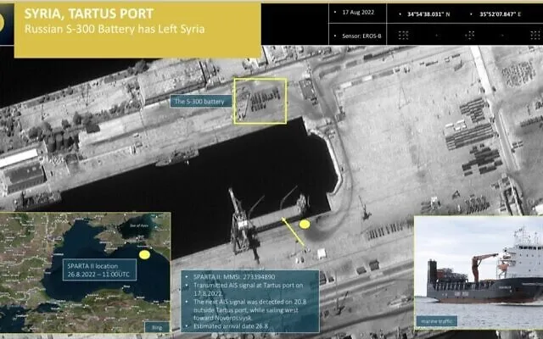This screenshot has height=339, width=543.
Task: Click the yellow arrow line near the pier
Action: coord(298,235)
